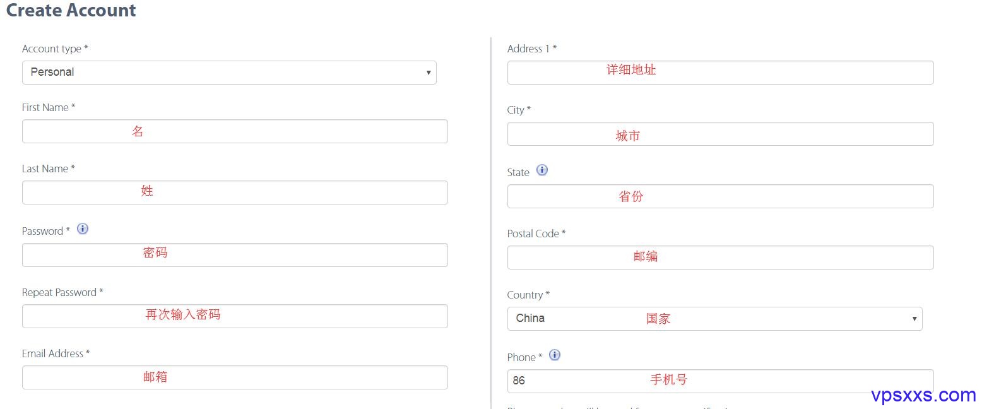Viewport: 982px width, 409px height.
Task: Click the First Name label
Action: [x=49, y=107]
